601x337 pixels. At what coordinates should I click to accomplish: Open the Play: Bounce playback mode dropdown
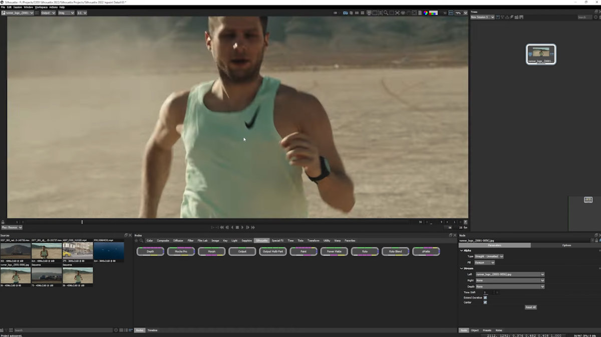tap(11, 227)
